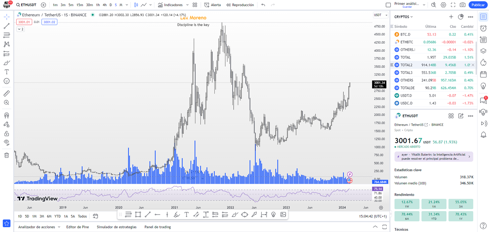The image size is (489, 232).
Task: Open ideas lightbulb panel icon
Action: click(x=483, y=86)
